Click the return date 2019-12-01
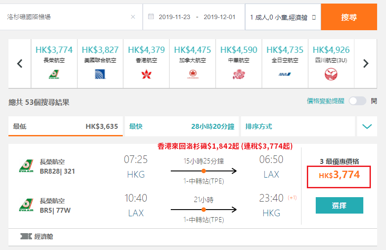386x250 pixels. (x=219, y=17)
